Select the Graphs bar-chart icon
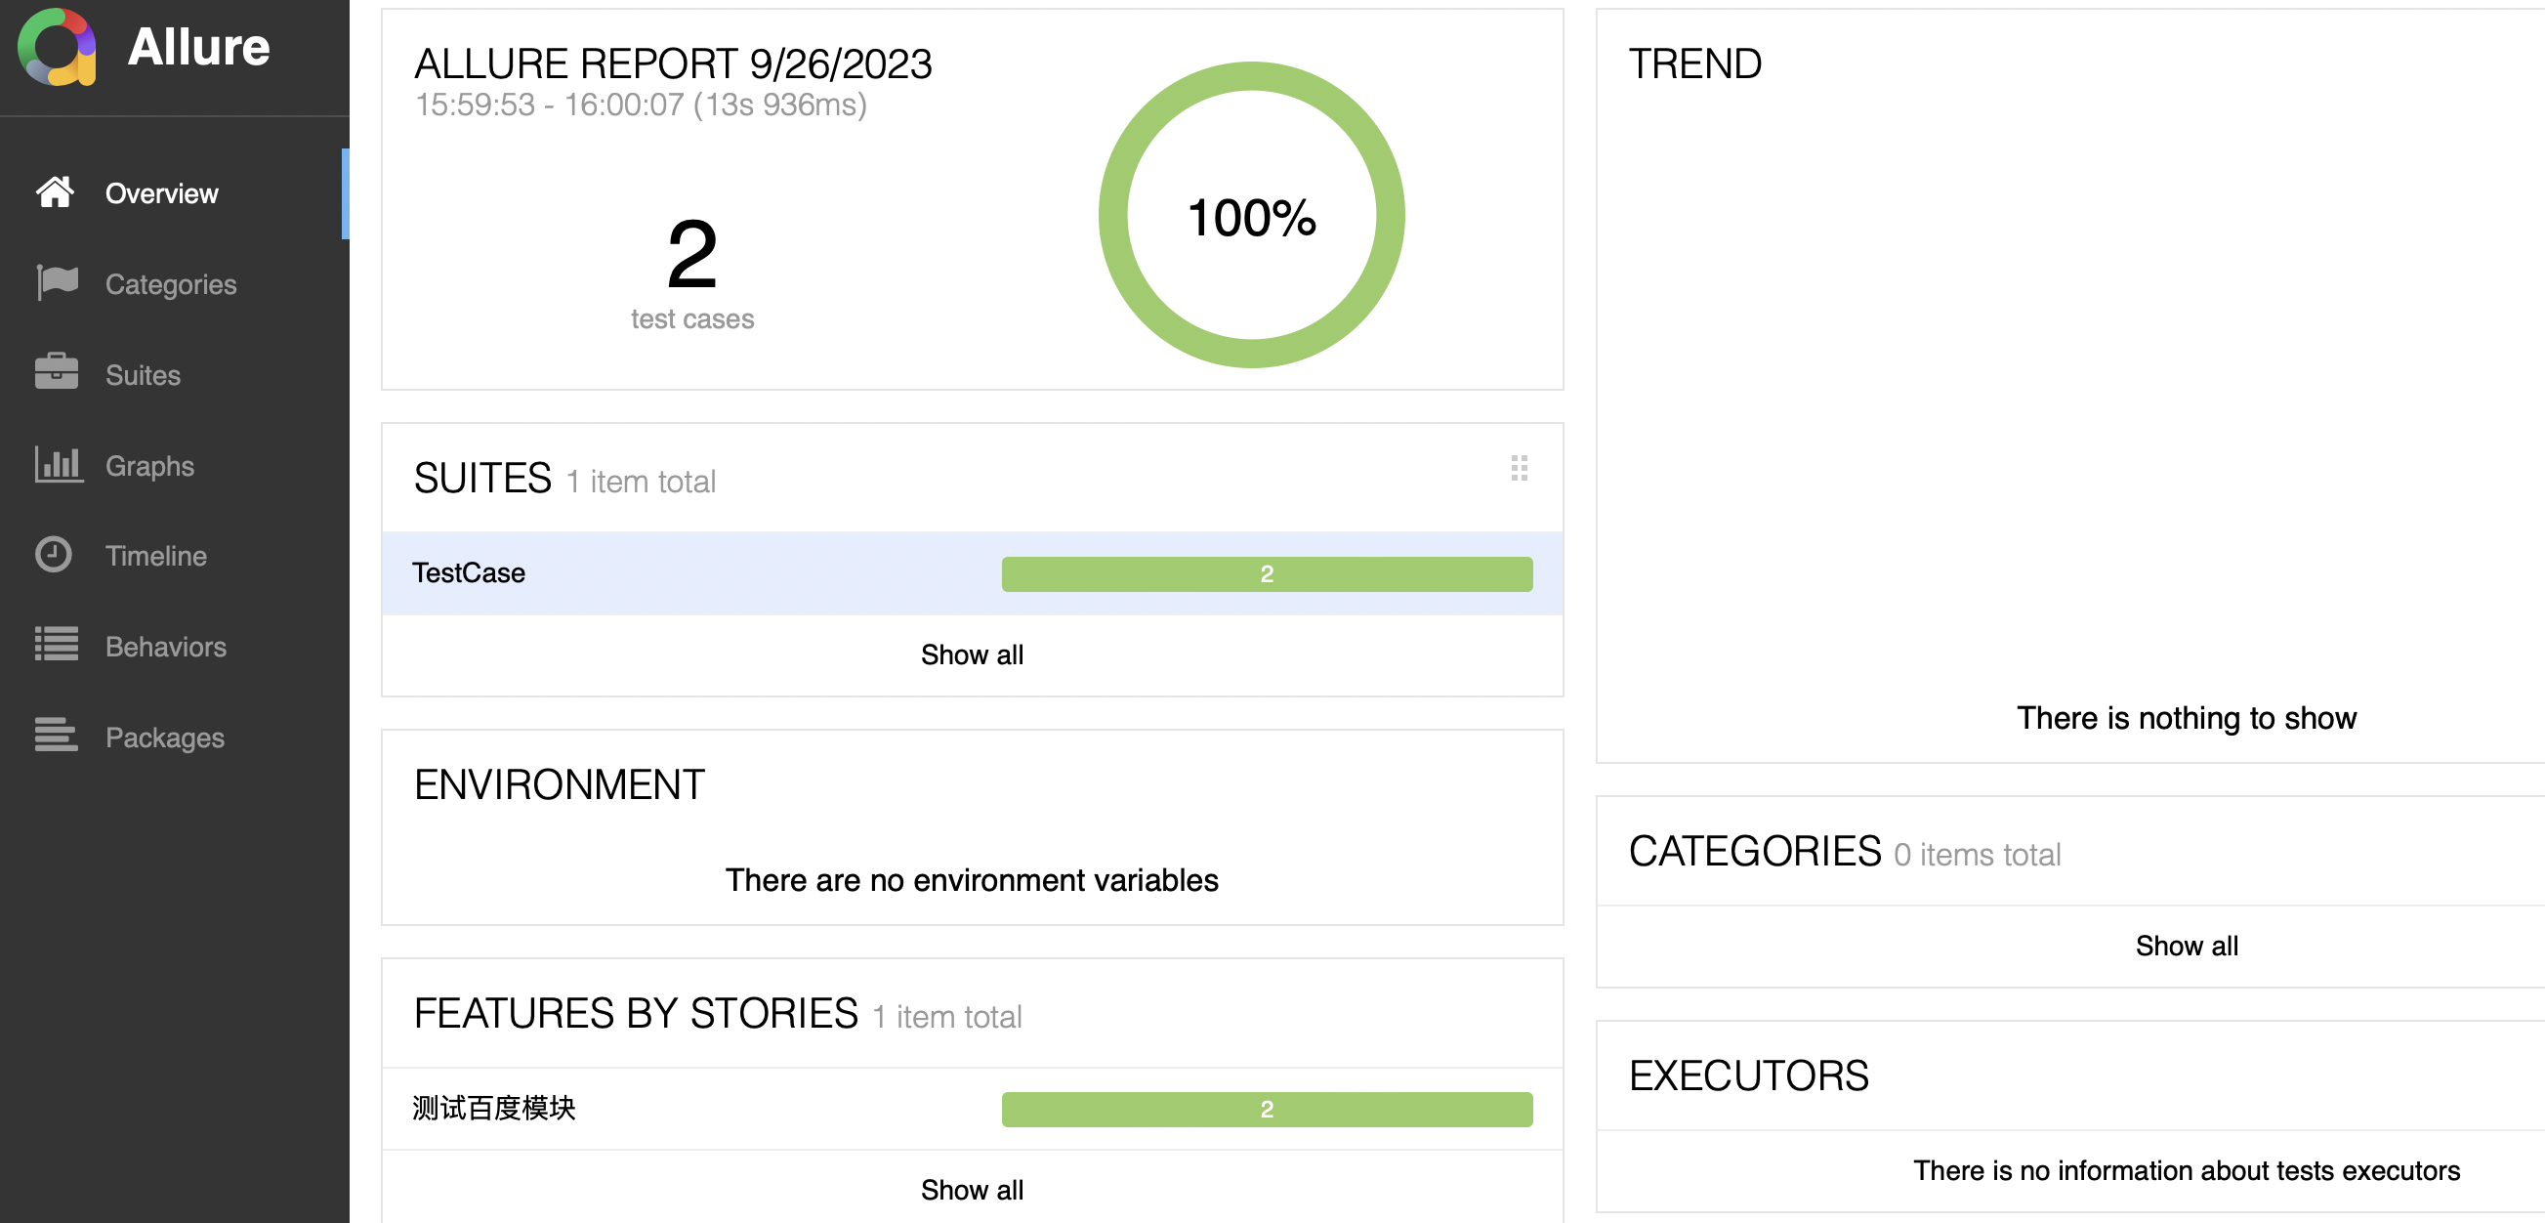The width and height of the screenshot is (2545, 1223). (x=56, y=465)
